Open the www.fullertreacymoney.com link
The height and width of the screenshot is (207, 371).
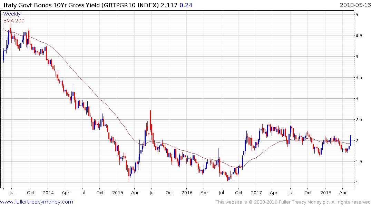(37, 202)
